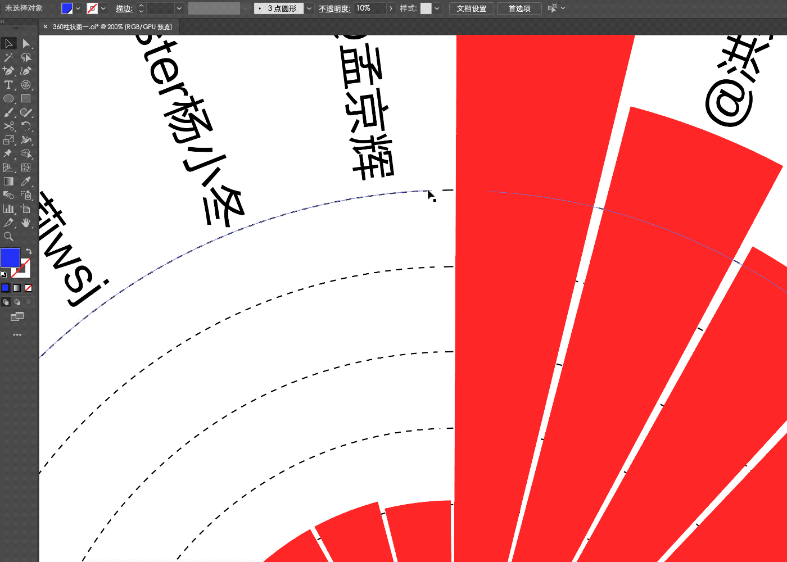The image size is (787, 562).
Task: Select the Gradient tool
Action: point(8,181)
